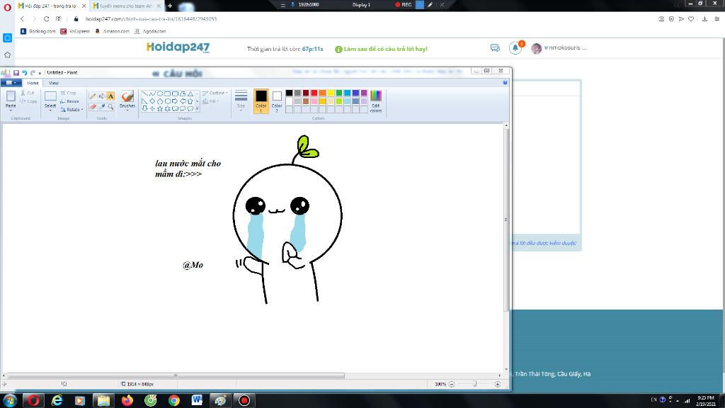Screen dimensions: 725x408
Task: Switch to the Hỏi đáp 247 browser tab
Action: pos(51,6)
